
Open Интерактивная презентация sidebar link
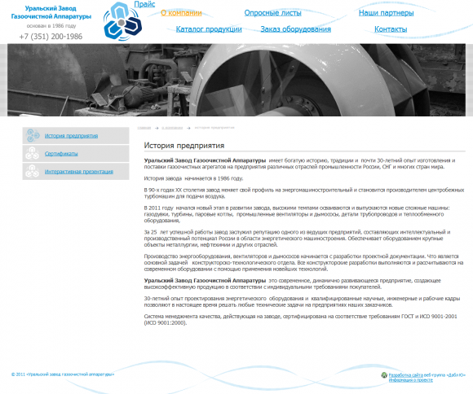click(79, 172)
